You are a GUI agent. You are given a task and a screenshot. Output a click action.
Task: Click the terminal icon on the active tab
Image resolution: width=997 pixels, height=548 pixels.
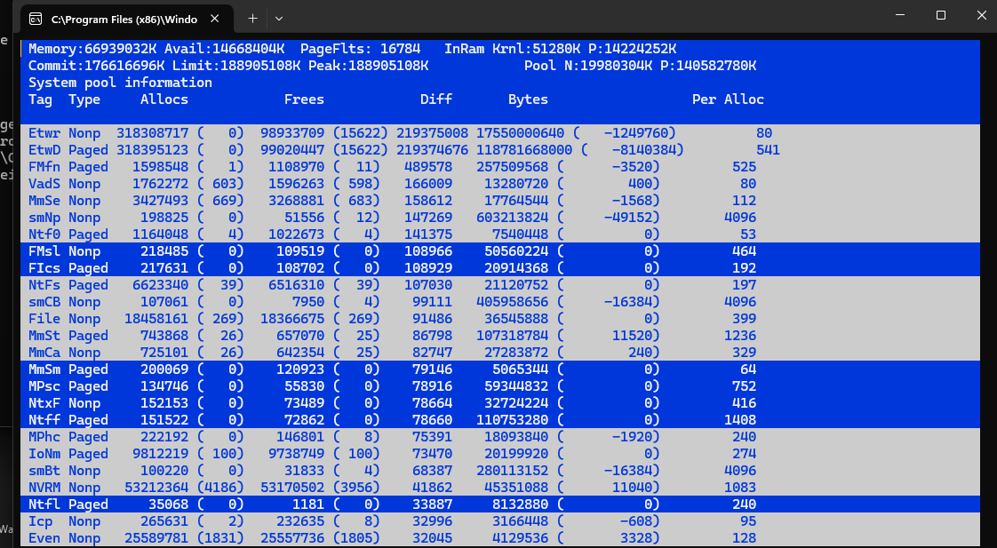[36, 18]
